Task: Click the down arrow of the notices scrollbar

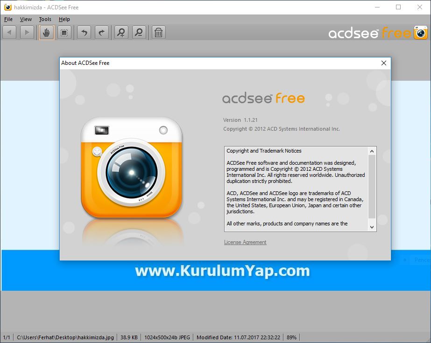Action: pos(372,227)
